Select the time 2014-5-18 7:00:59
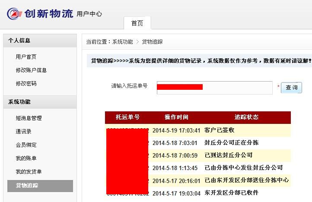This screenshot has width=312, height=202. (175, 155)
